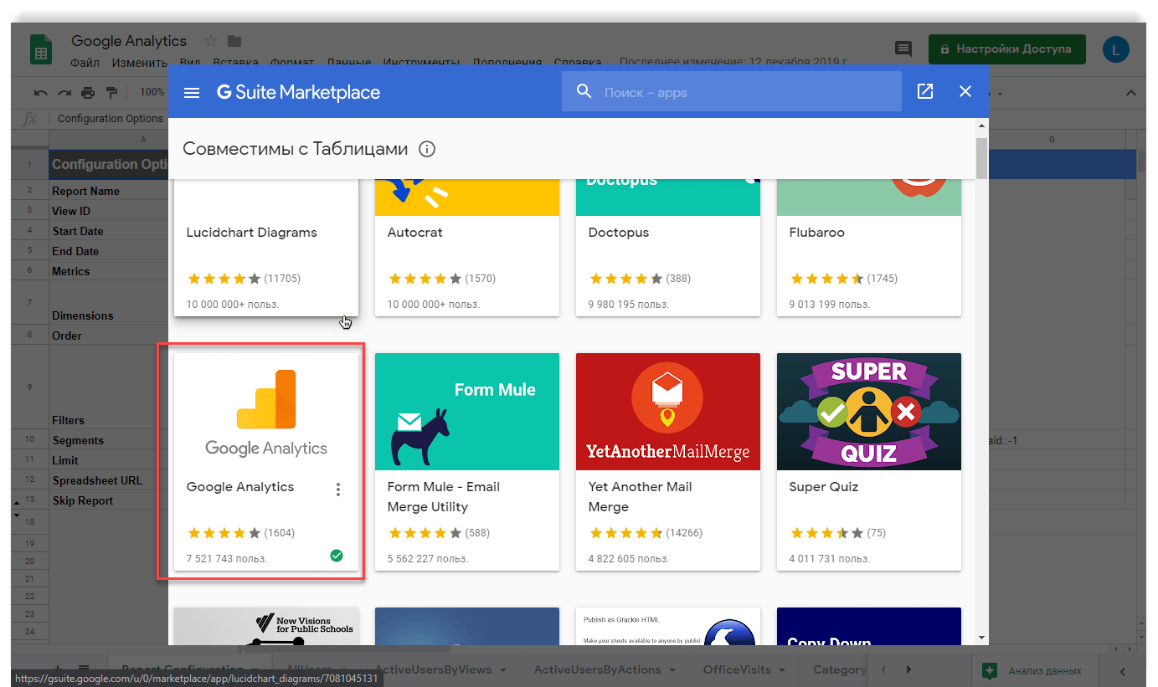Open Marketplace in a new window
Screen dimensions: 1158x687
925,91
